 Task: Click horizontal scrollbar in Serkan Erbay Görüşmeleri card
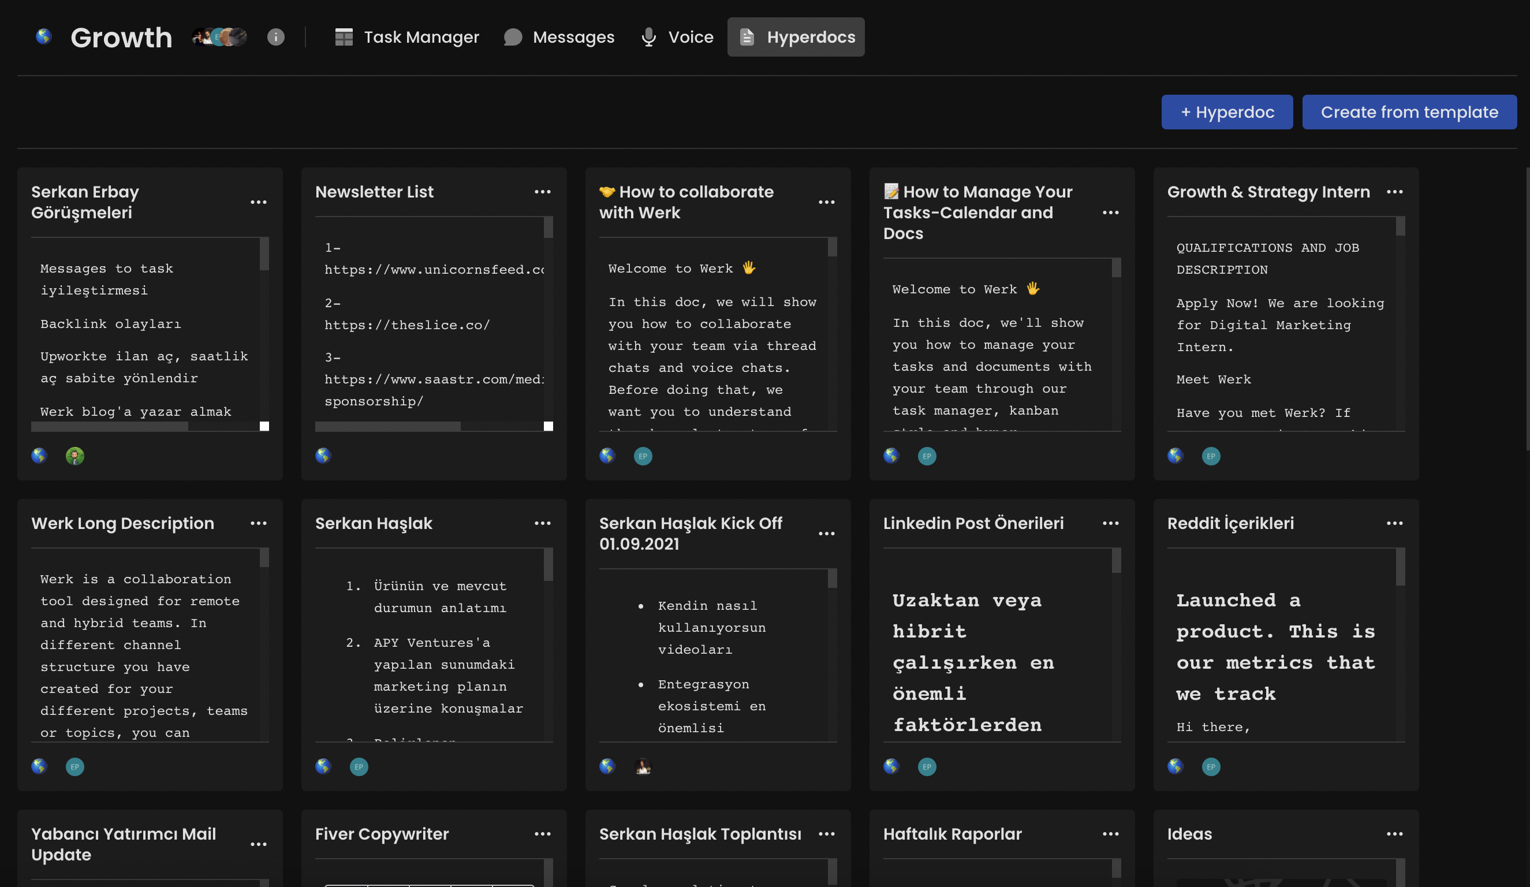[x=109, y=427]
